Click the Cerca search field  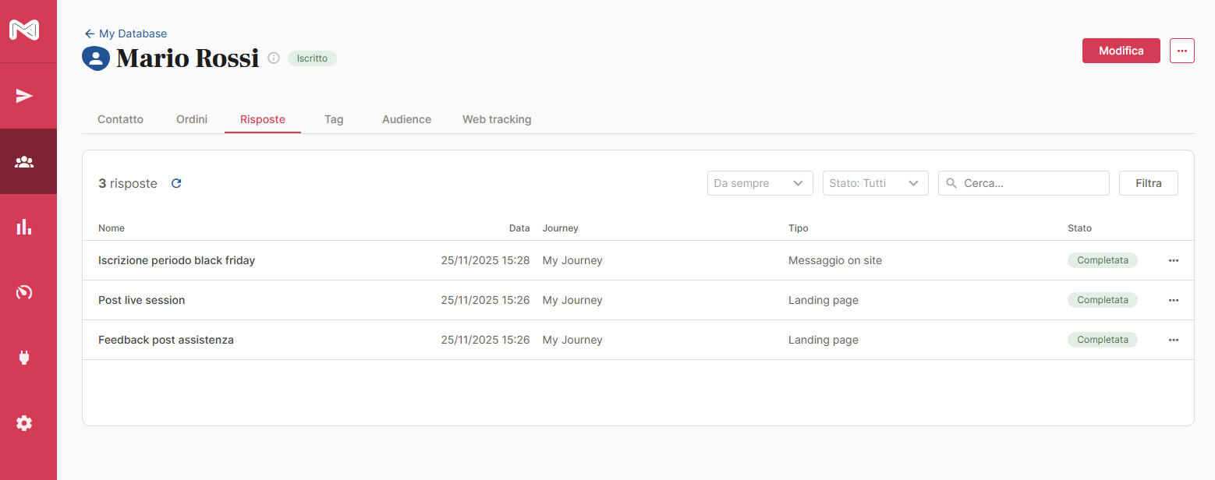click(1031, 183)
